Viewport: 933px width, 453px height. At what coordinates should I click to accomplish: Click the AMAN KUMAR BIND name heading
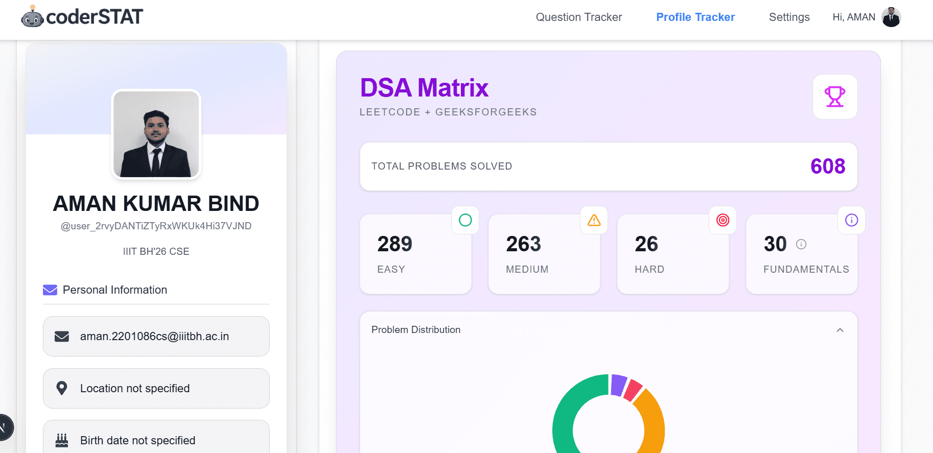(156, 203)
